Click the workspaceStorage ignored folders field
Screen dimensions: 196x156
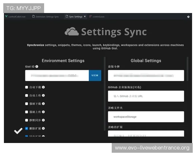[146, 117]
